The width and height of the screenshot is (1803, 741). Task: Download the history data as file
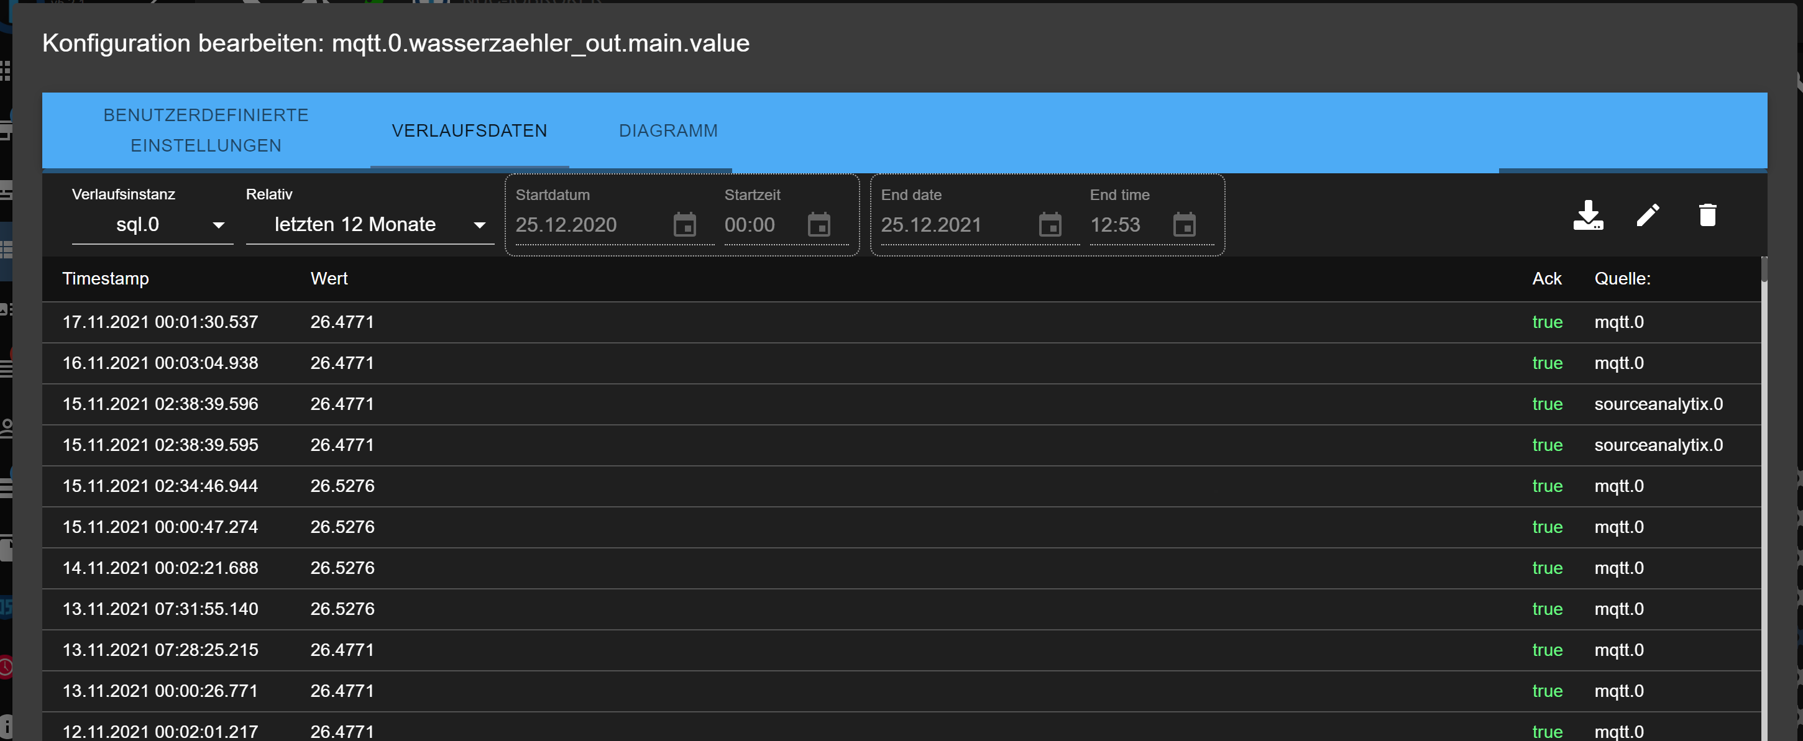point(1587,215)
